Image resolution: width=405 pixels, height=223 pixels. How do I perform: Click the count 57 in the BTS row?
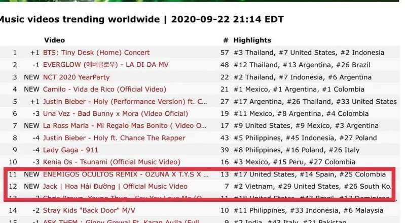(x=225, y=53)
